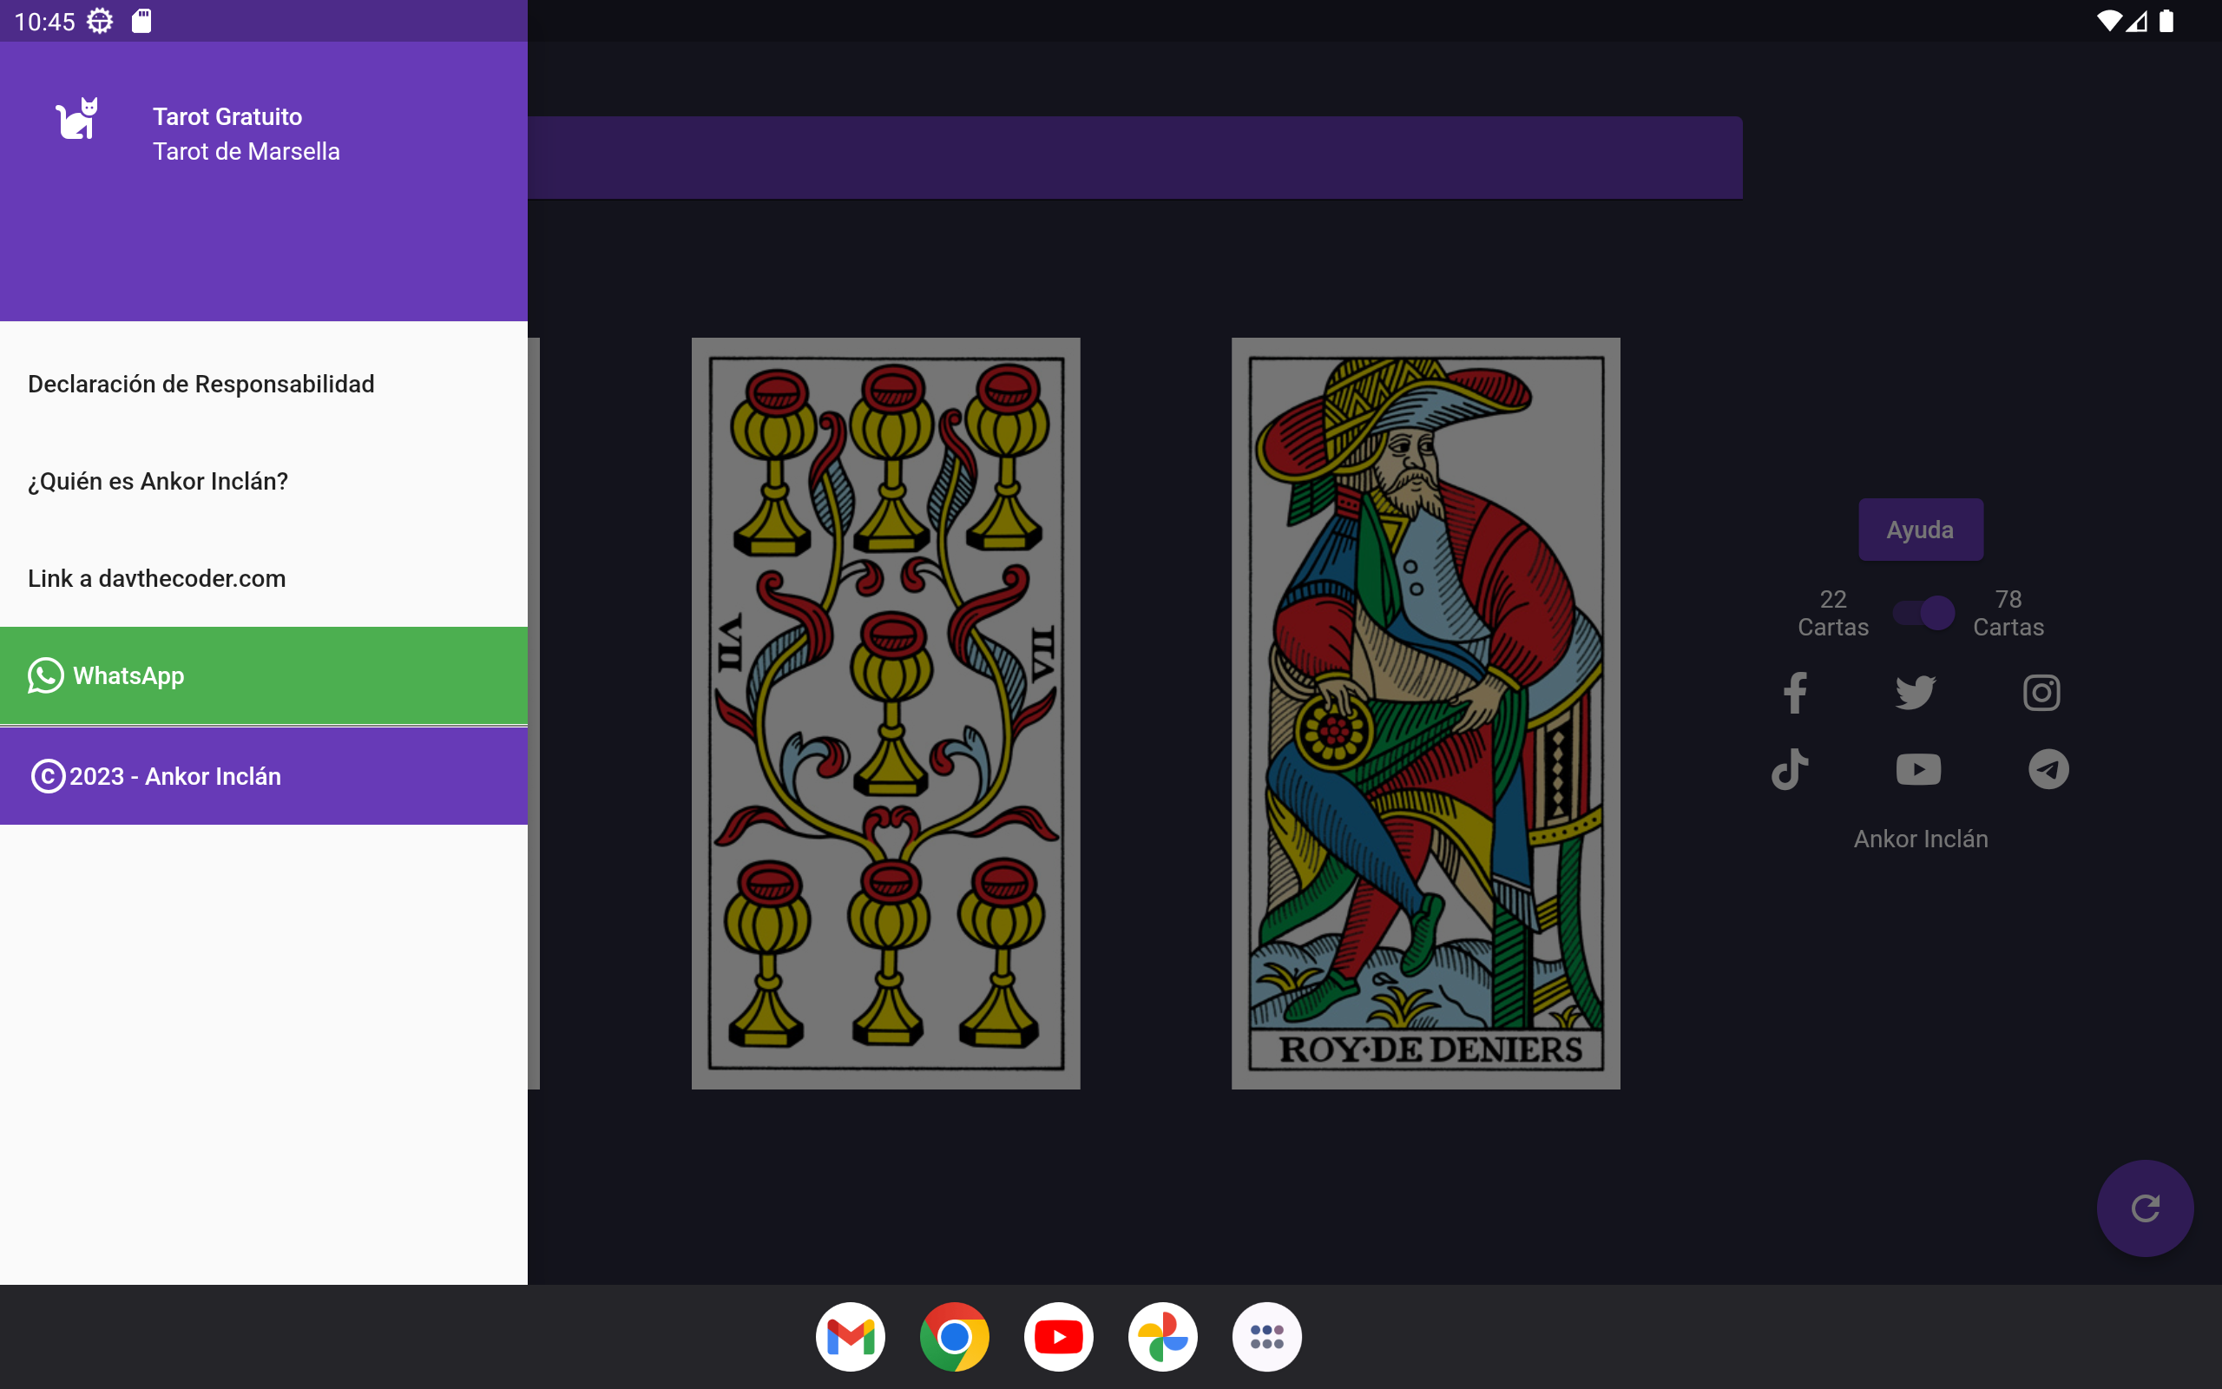Open the Twitter bird icon
The width and height of the screenshot is (2222, 1389).
[x=1916, y=693]
